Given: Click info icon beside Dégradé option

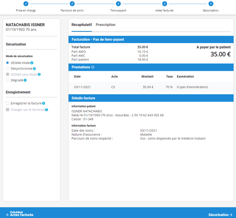Looking at the screenshot, I should point(25,80).
